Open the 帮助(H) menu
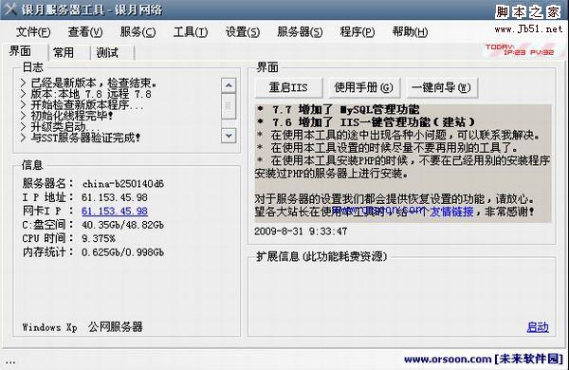Screen dimensions: 569x370 [x=410, y=32]
